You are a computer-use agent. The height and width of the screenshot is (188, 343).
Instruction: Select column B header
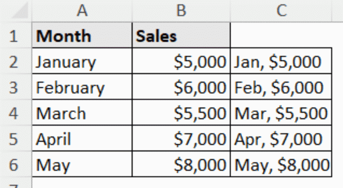181,10
